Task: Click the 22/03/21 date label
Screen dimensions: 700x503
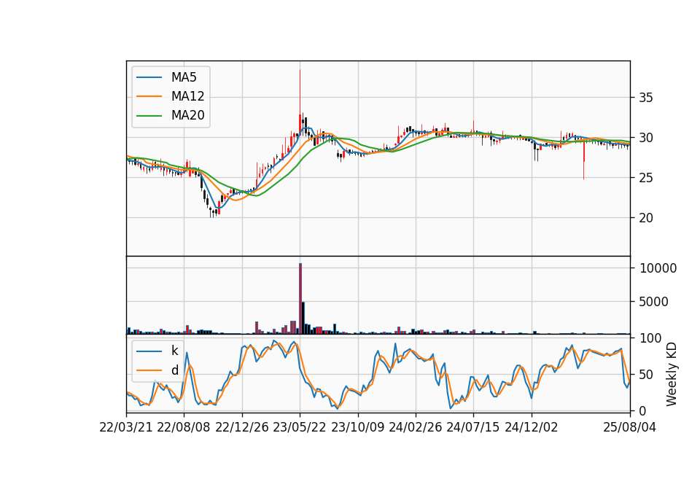Action: click(126, 427)
